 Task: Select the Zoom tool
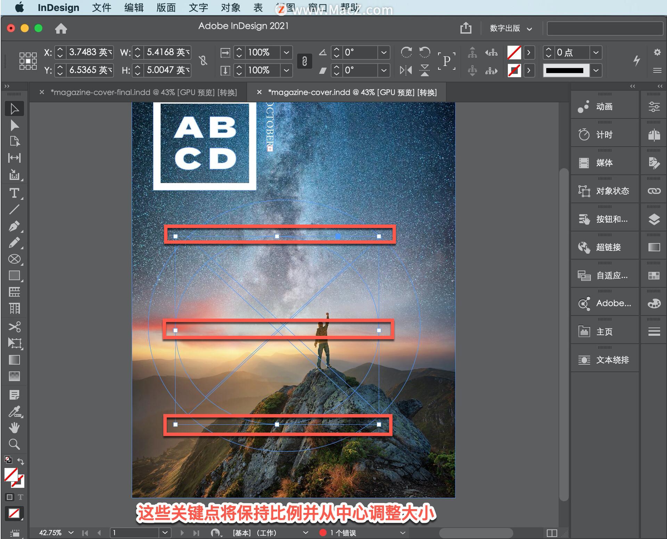14,444
